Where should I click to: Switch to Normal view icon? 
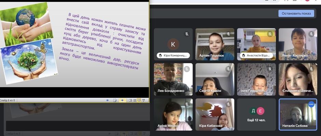pyautogui.click(x=130, y=100)
